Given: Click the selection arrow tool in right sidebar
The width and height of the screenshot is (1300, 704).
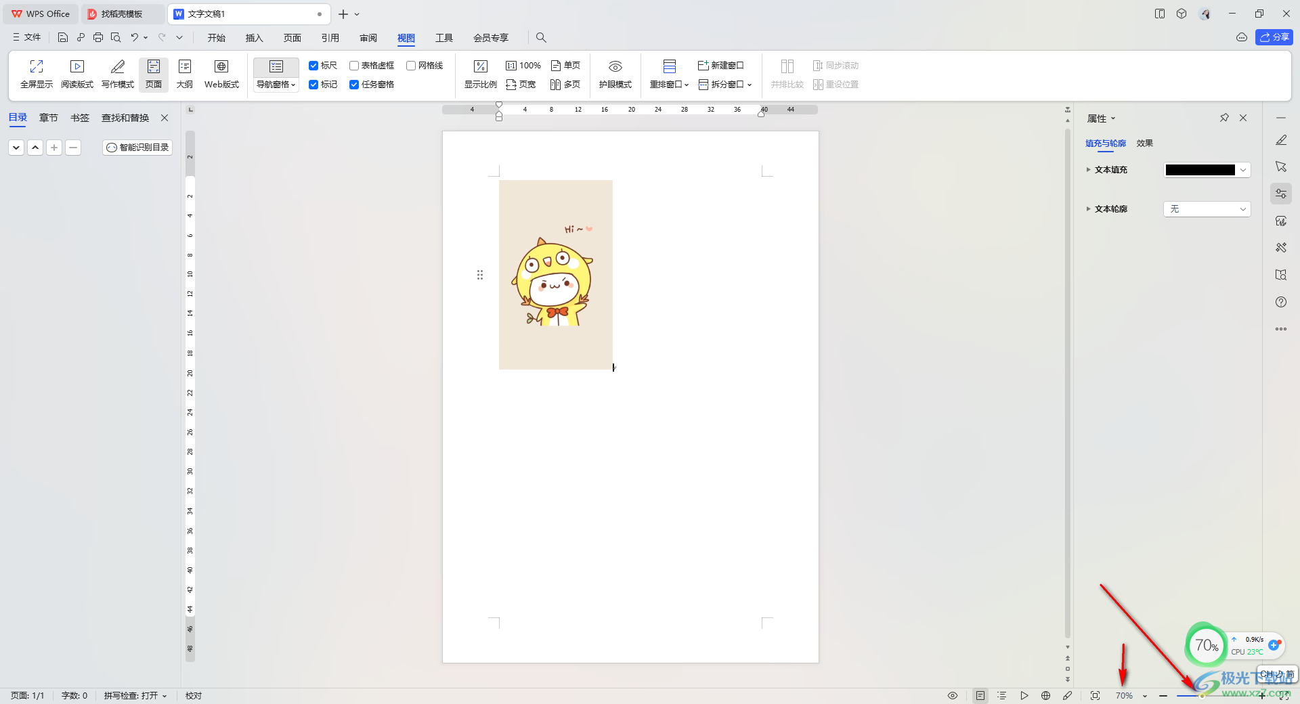Looking at the screenshot, I should point(1281,167).
